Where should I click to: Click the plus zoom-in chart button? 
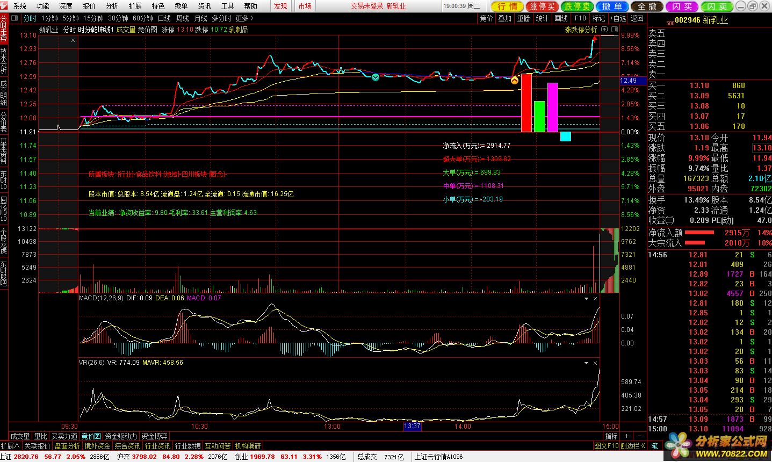click(626, 436)
